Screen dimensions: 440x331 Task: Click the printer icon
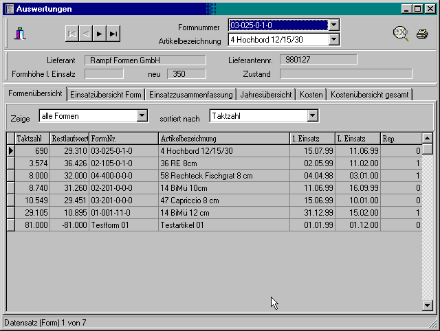pos(421,33)
